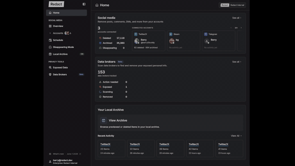Open Twitter/X activity with 42 items

pyautogui.click(x=200, y=148)
